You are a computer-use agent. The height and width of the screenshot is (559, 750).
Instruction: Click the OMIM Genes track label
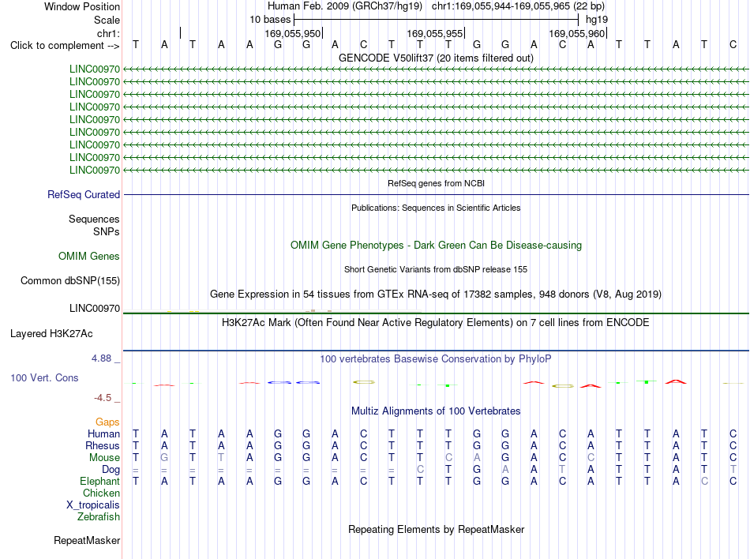[x=88, y=257]
